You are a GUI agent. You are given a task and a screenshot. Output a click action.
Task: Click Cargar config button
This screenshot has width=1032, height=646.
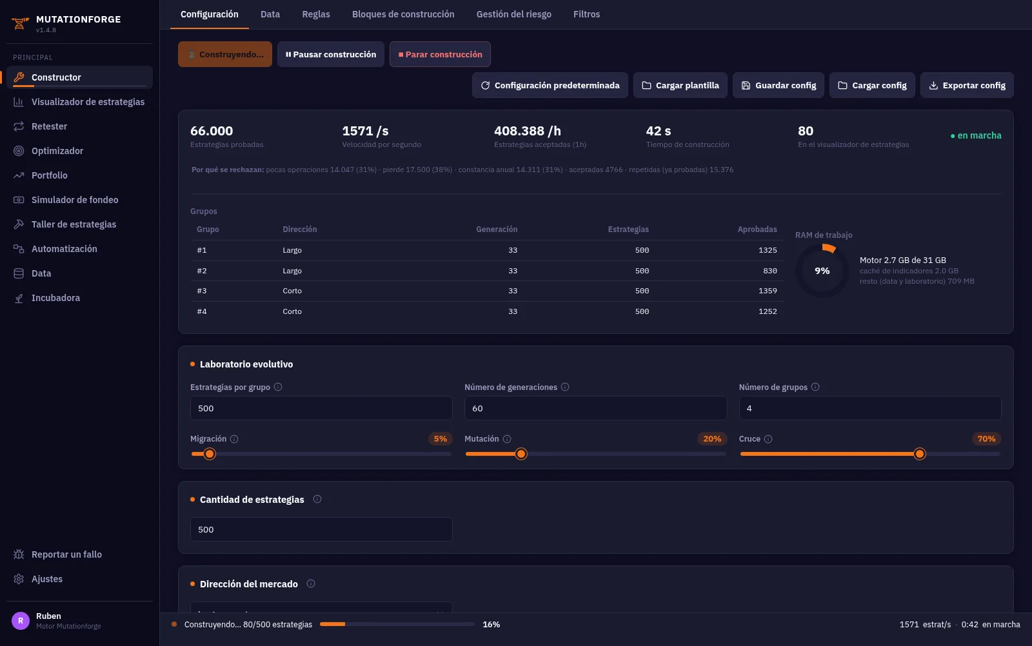(872, 85)
